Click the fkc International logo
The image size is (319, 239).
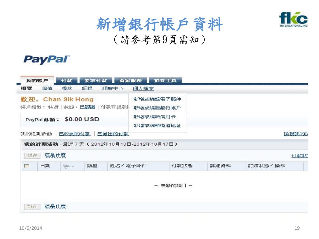(293, 20)
